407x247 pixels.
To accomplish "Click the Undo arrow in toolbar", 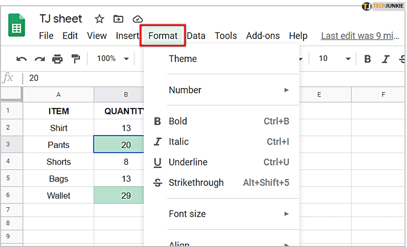I will pyautogui.click(x=22, y=59).
